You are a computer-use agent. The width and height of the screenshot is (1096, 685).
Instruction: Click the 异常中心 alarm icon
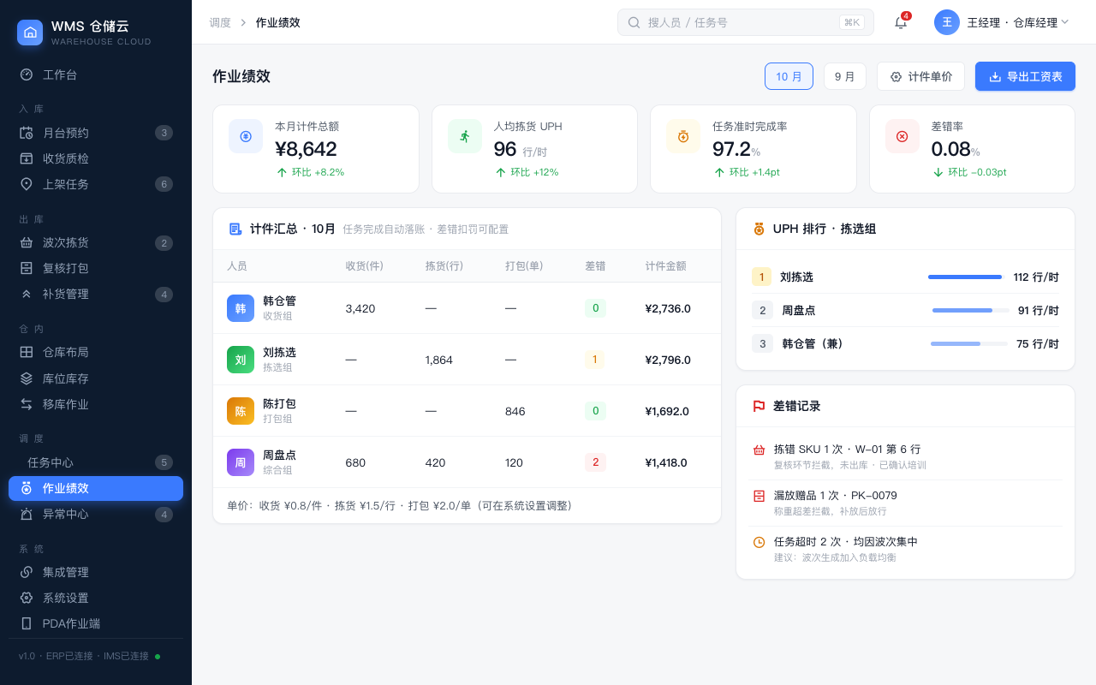(27, 514)
